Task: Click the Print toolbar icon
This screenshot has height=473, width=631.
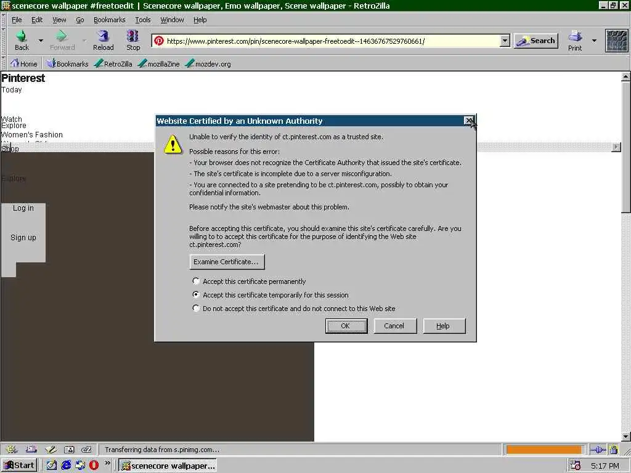Action: tap(575, 36)
